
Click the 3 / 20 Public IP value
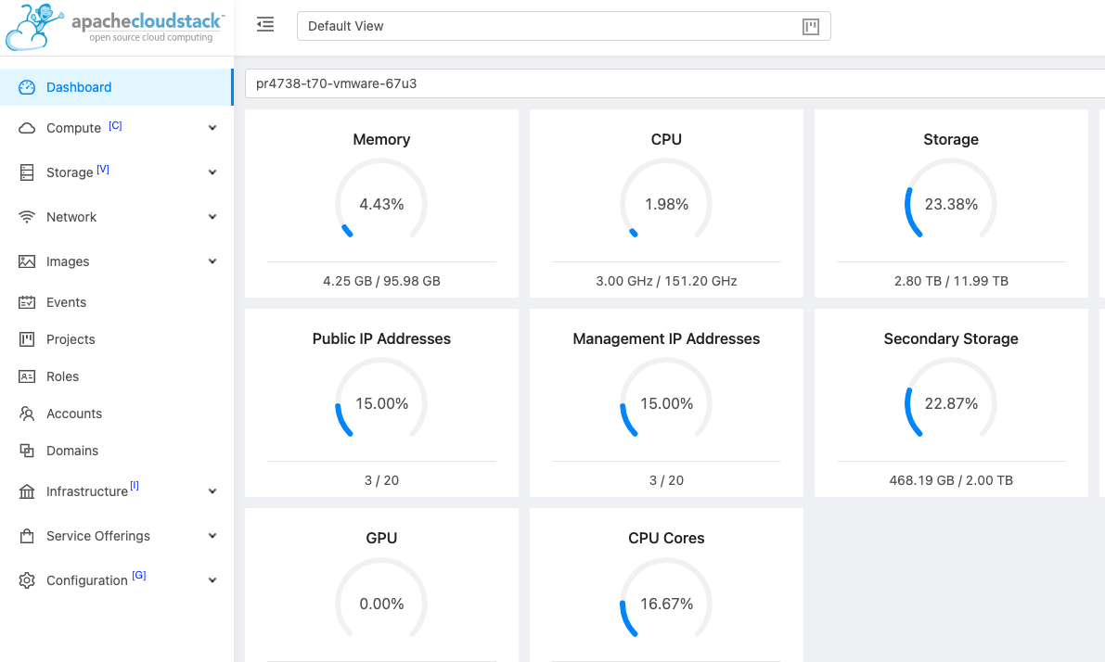381,480
